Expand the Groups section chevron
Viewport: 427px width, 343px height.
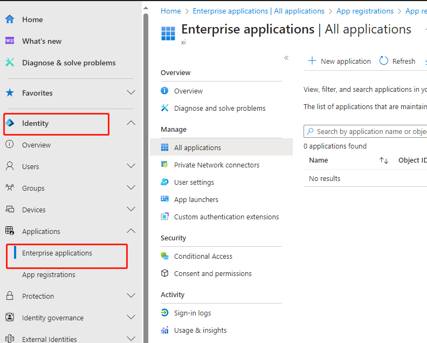(131, 187)
